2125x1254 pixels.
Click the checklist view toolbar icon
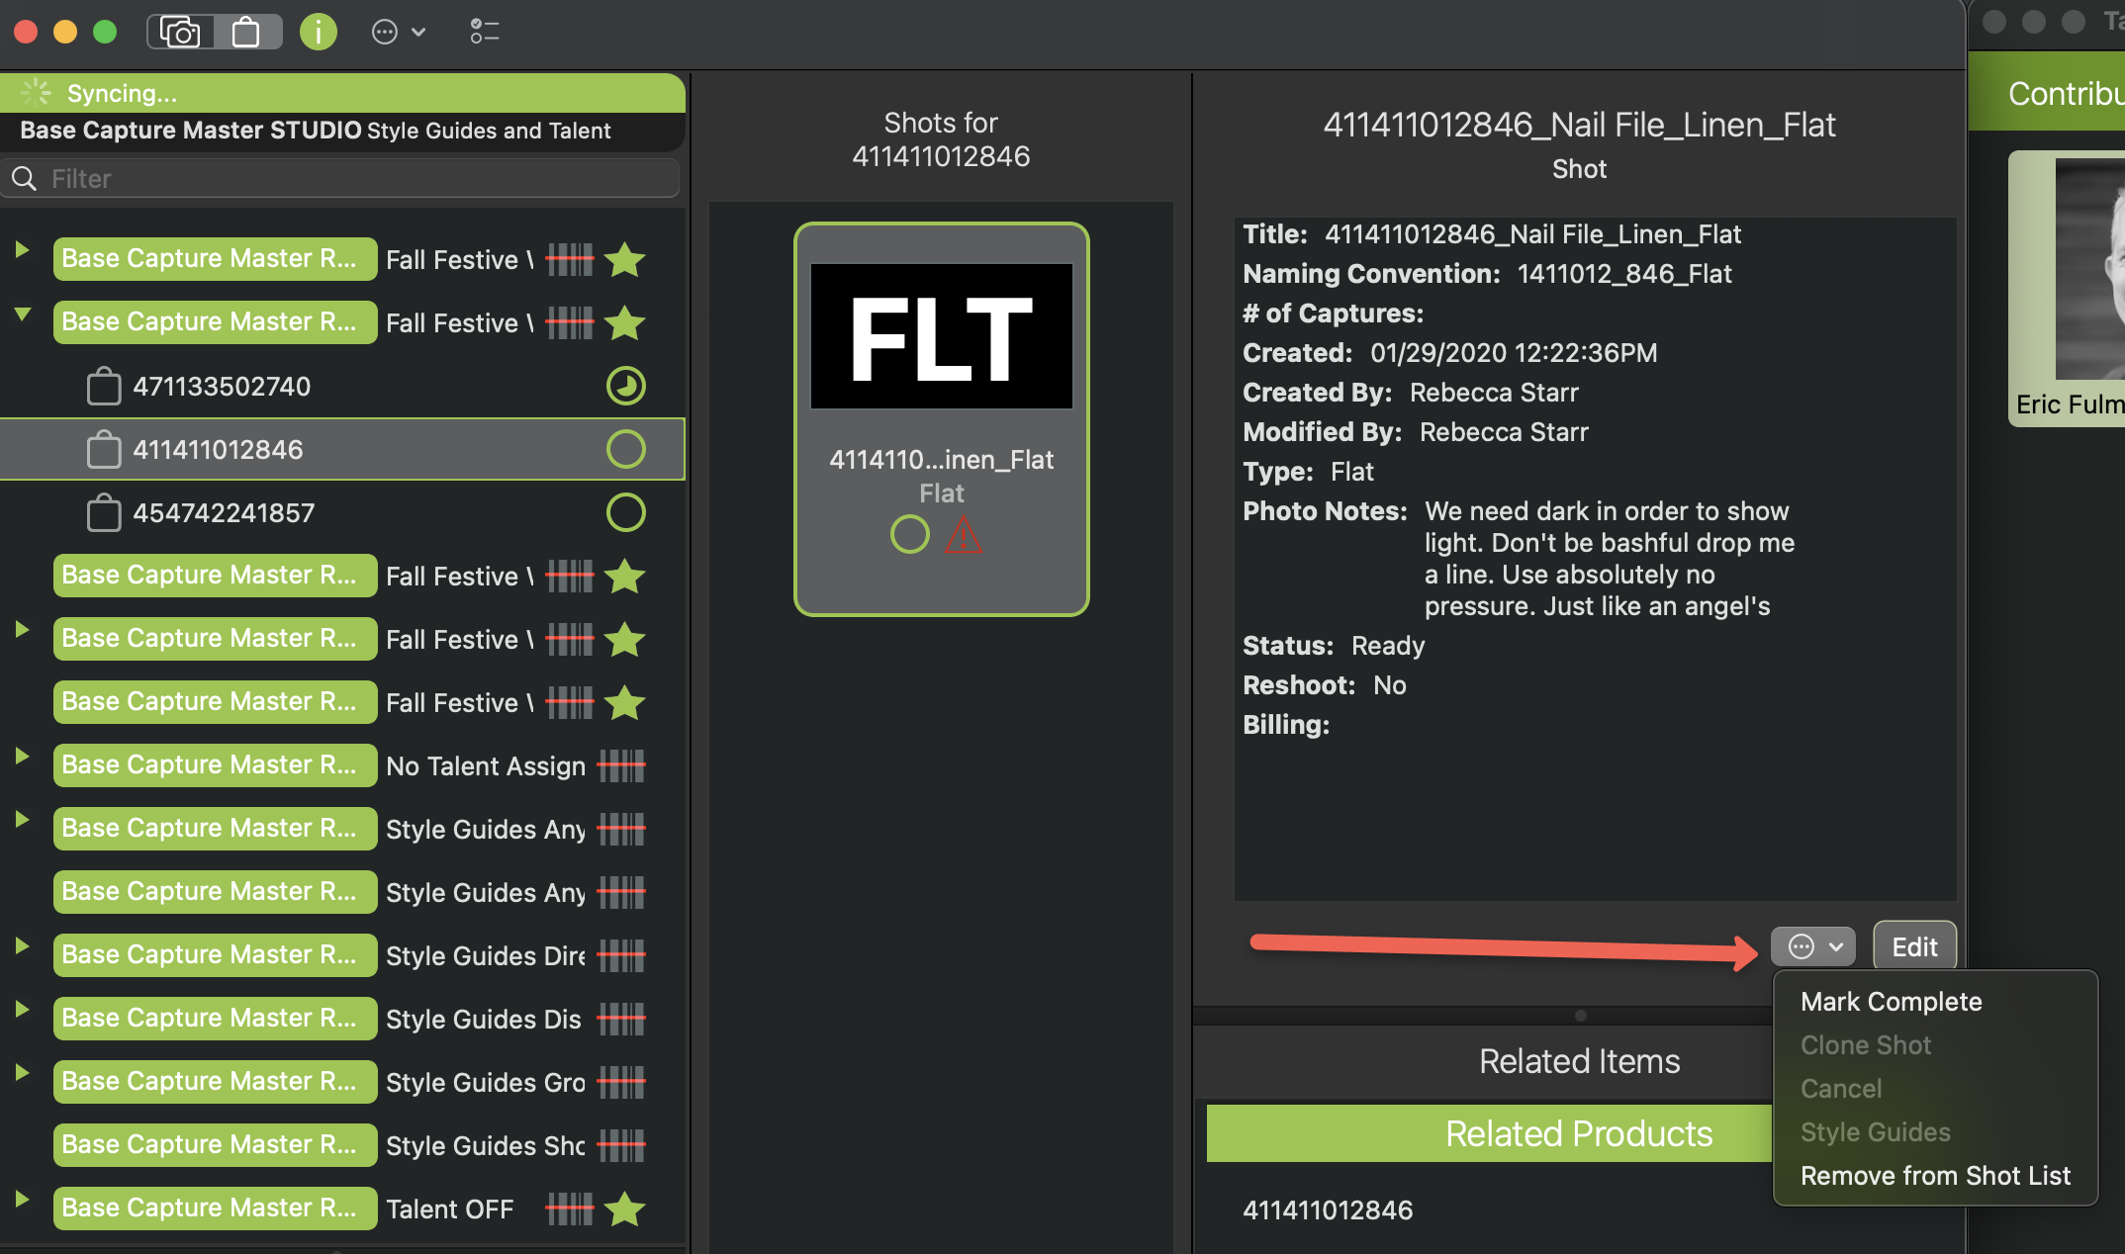click(484, 32)
